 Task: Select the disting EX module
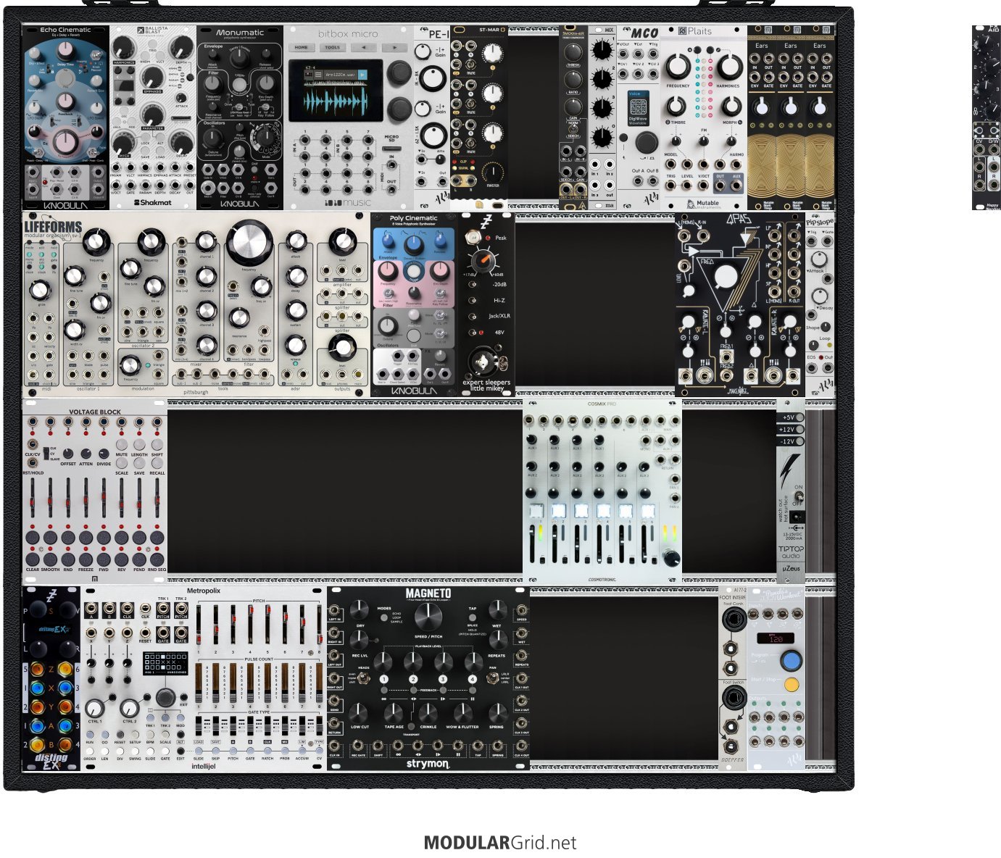(x=51, y=679)
